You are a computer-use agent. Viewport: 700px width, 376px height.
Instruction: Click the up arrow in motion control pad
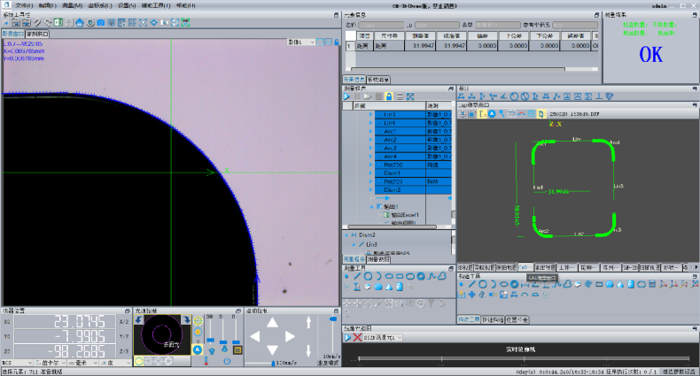[275, 322]
